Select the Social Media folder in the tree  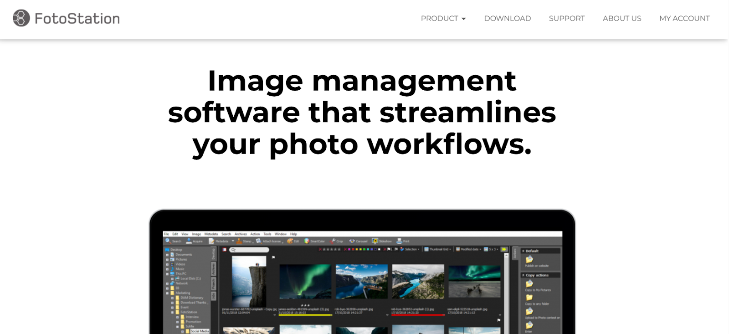[x=197, y=331]
